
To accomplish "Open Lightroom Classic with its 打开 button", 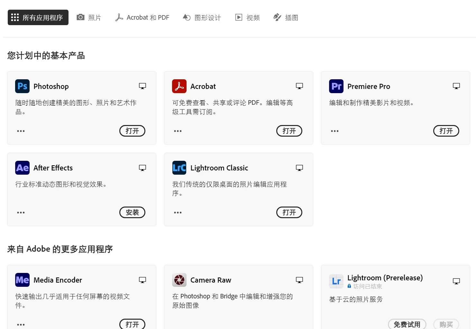I will (289, 212).
